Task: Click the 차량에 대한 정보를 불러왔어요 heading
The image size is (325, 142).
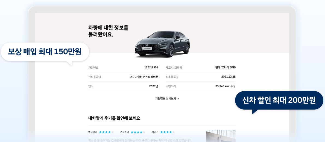Action: pos(109,31)
